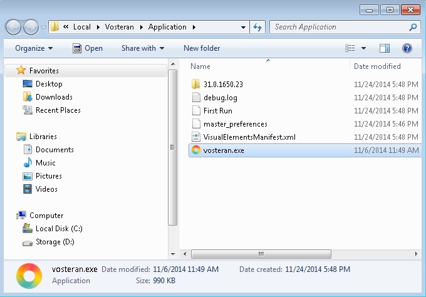Screen dimensions: 426x297
Task: Click the vosteran.exe colorful ring icon
Action: (196, 150)
